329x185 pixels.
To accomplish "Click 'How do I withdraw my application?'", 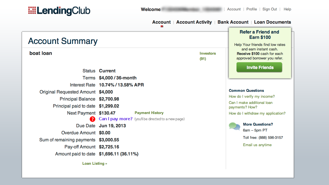I will 257,113.
